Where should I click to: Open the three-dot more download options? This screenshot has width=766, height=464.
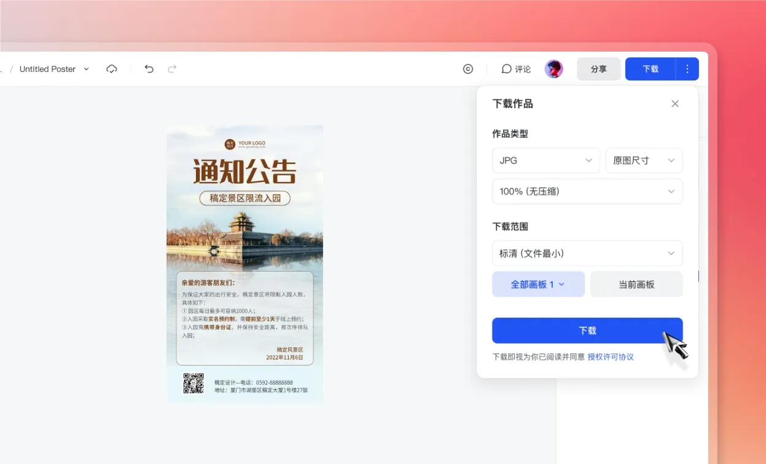click(x=687, y=69)
